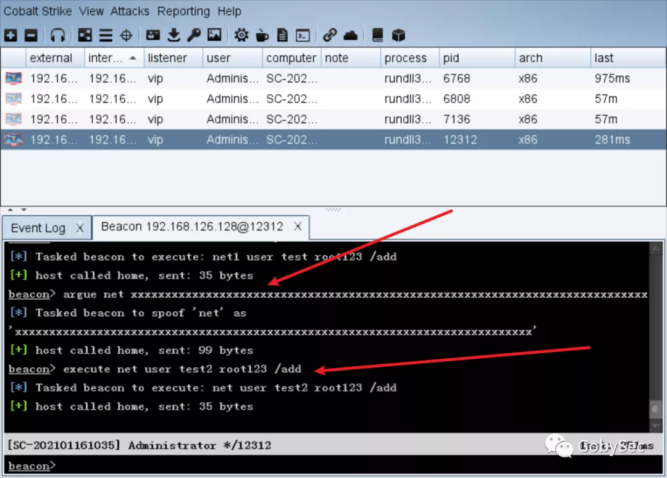Click 'argue net' command line in console
This screenshot has width=667, height=478.
click(328, 295)
